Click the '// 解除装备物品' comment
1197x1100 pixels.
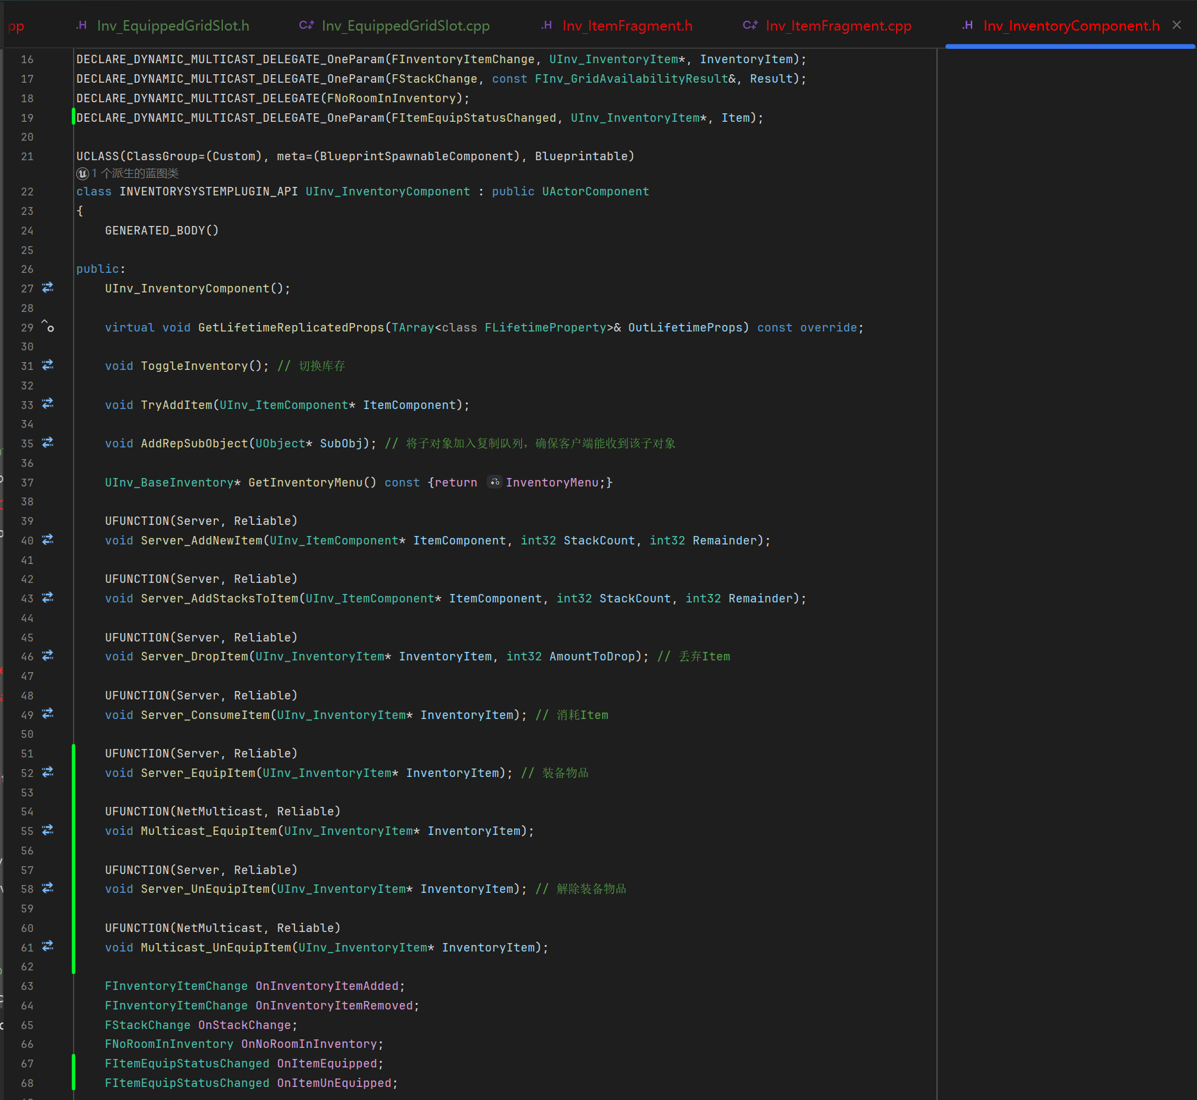point(581,889)
